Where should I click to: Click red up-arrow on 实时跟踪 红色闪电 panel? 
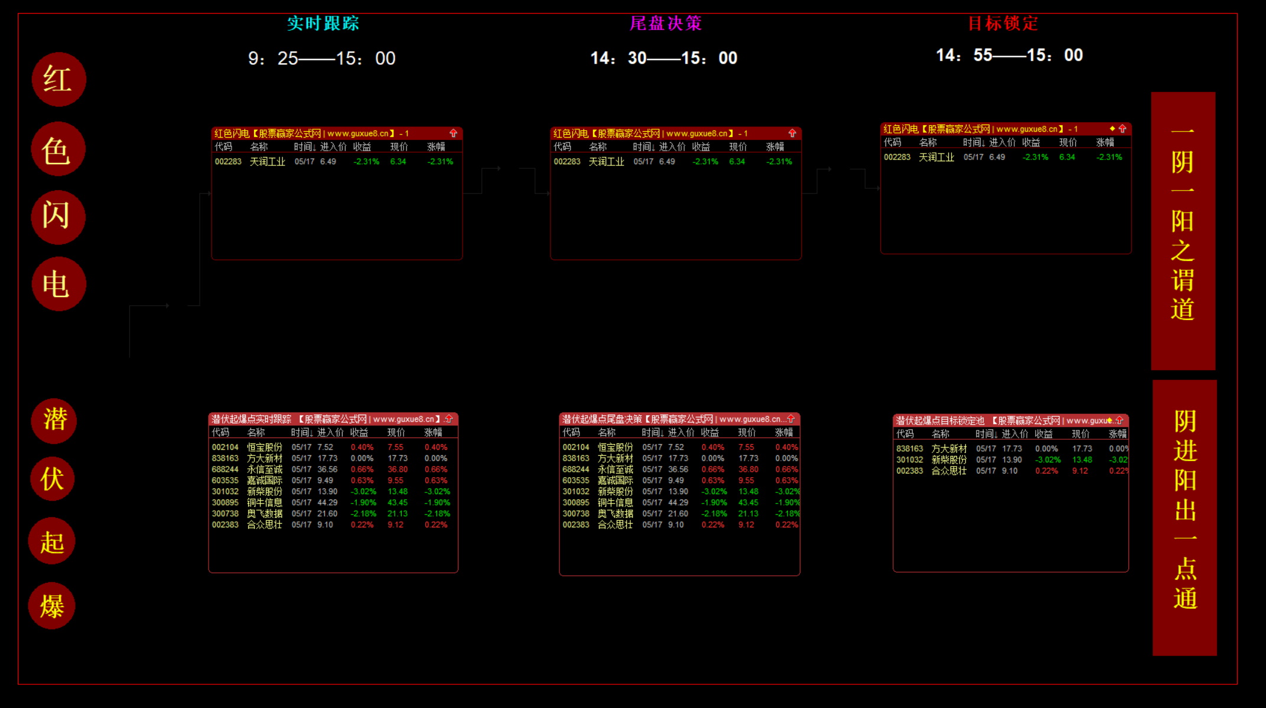coord(453,133)
